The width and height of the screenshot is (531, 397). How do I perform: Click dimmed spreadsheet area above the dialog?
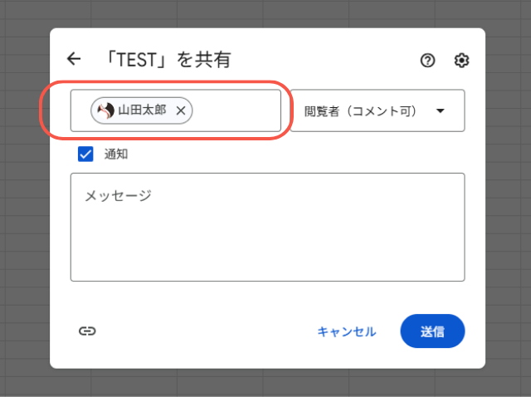[265, 13]
